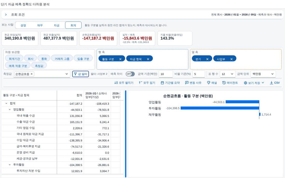
Task: Open the 보기 저장 gear menu
Action: (245, 83)
